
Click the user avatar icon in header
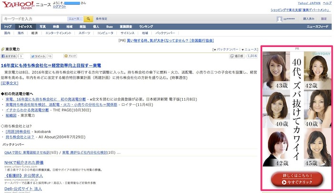point(279,19)
